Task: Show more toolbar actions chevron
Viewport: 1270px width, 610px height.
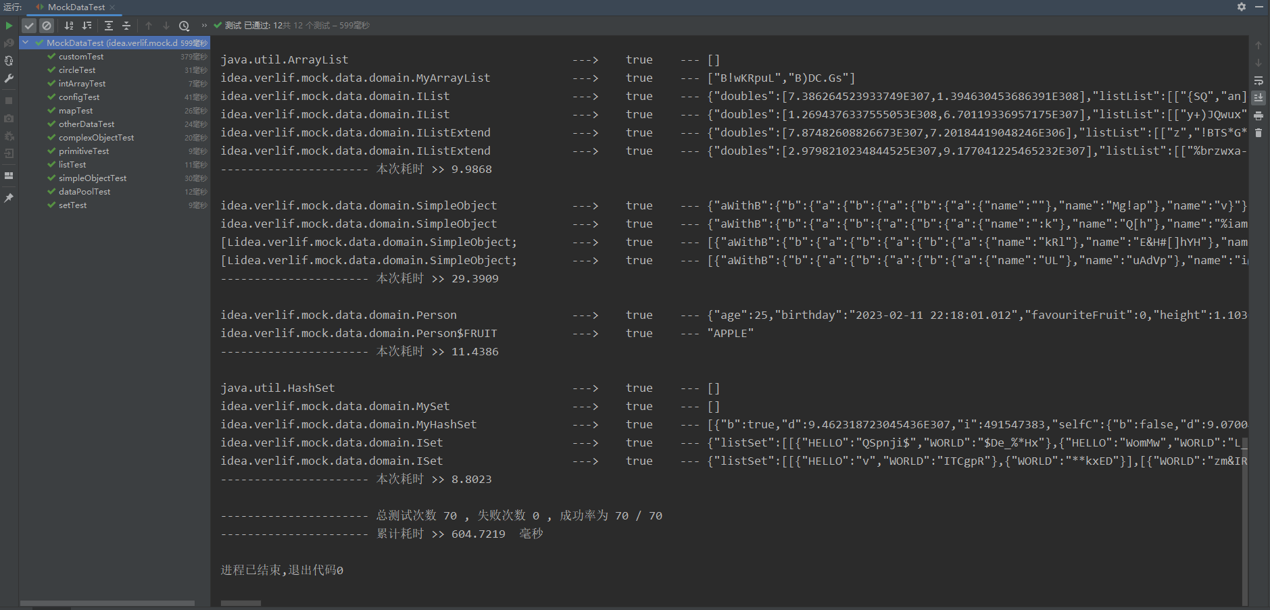Action: [204, 26]
